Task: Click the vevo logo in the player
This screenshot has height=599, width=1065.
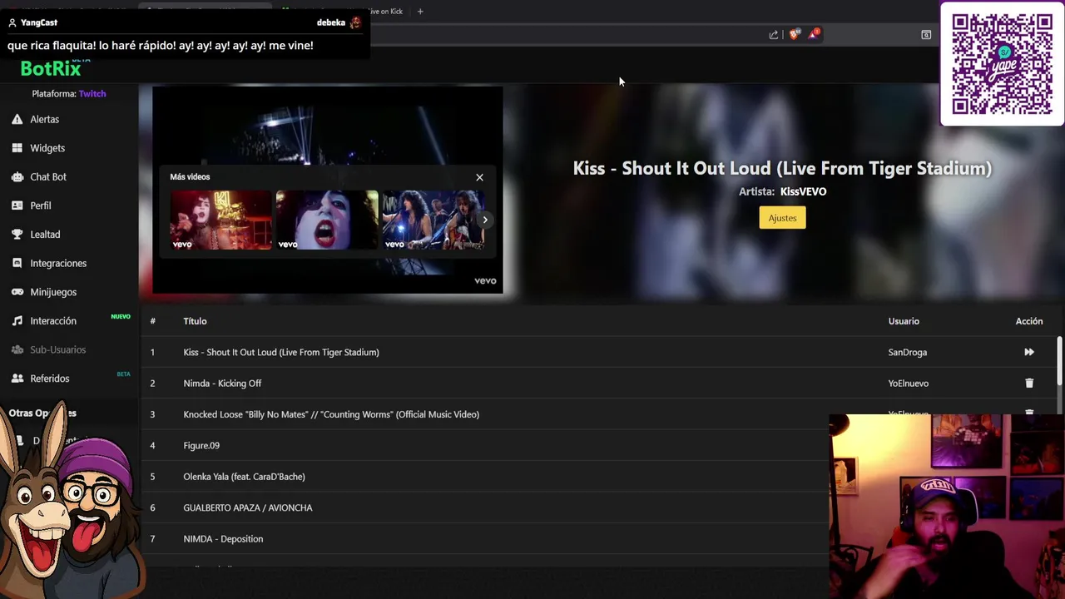Action: coord(485,281)
